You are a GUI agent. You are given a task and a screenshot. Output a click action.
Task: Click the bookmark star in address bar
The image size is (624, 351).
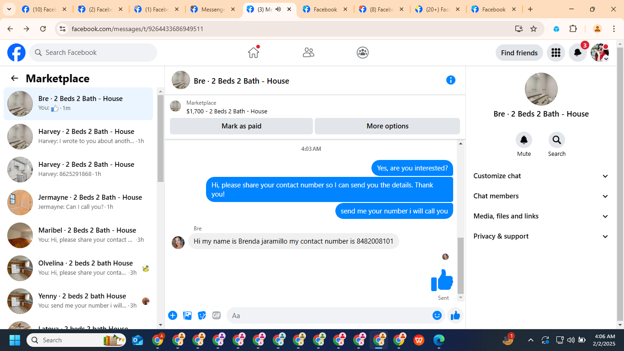534,29
